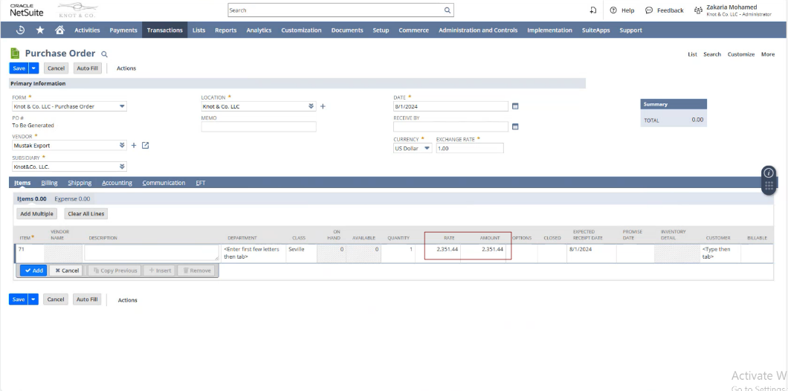
Task: Click the Add Multiple button
Action: click(38, 213)
